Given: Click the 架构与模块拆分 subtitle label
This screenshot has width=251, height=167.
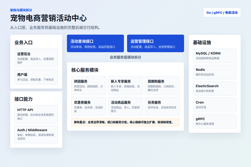Looking at the screenshot, I should click(21, 10).
